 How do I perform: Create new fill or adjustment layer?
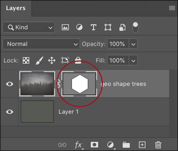[111, 145]
